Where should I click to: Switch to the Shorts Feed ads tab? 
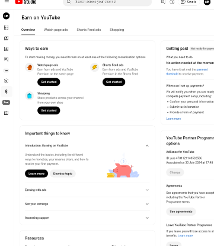(89, 30)
